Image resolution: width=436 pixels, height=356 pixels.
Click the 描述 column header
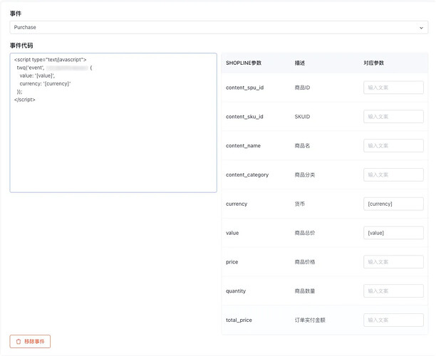coord(300,63)
